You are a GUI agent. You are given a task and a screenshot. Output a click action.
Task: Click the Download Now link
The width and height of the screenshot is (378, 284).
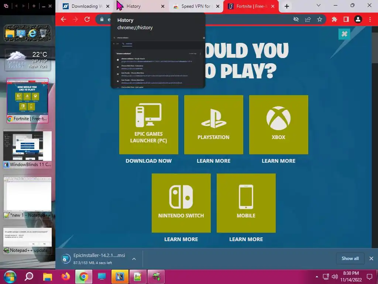pos(148,161)
